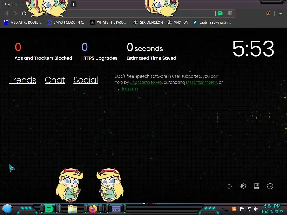Screen dimensions: 287x215
Task: Open the user profile avatar
Action: [268, 13]
